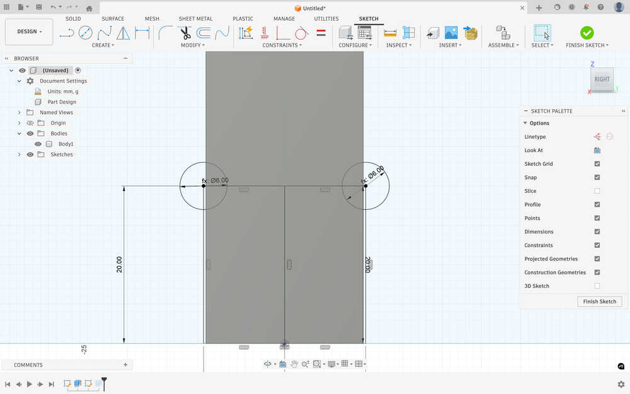
Task: Activate the window Select tool icon
Action: (x=542, y=33)
